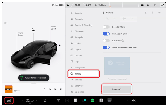168x107 pixels.
Task: Decrease volume with the left chevron
Action: coord(127,100)
